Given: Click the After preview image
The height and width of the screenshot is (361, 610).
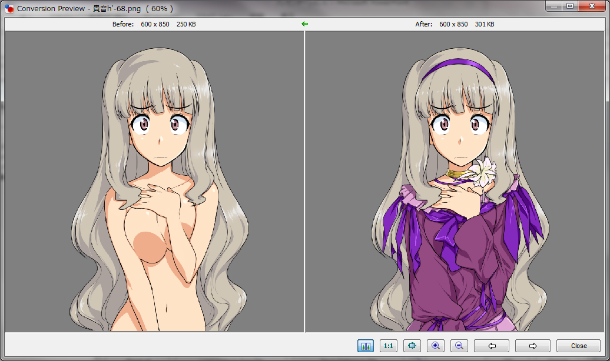Looking at the screenshot, I should click(x=455, y=182).
